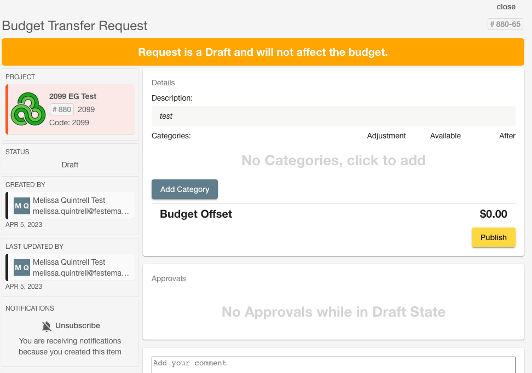Click the Available column header

click(x=445, y=136)
